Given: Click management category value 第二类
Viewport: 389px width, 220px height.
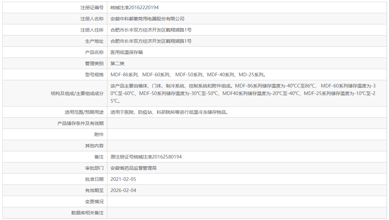Looking at the screenshot, I should pos(117,63).
